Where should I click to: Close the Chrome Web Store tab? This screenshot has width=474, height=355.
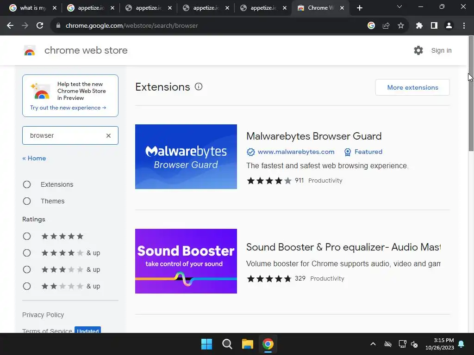tap(342, 8)
